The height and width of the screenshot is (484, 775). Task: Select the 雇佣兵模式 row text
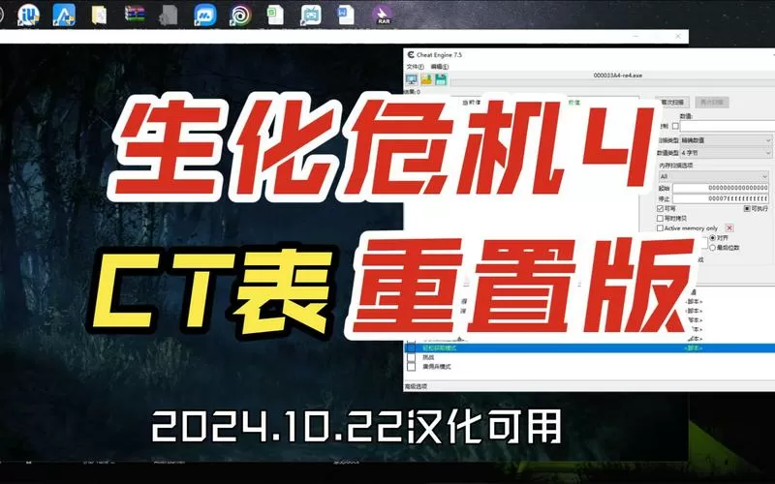point(437,367)
